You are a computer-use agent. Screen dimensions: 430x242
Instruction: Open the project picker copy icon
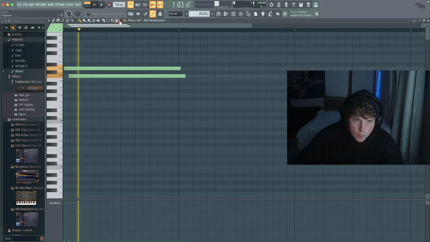[255, 14]
